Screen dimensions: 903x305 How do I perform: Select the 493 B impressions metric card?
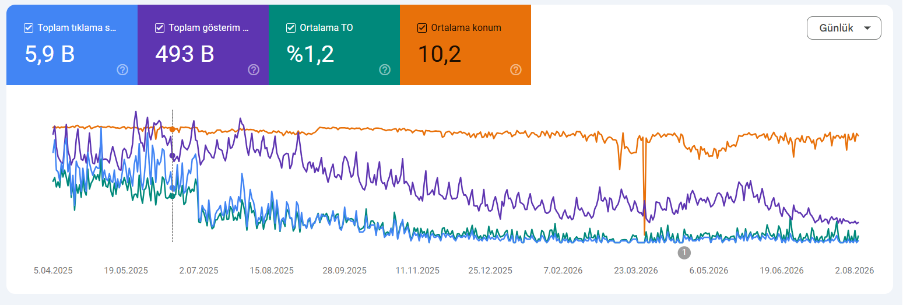[x=203, y=45]
